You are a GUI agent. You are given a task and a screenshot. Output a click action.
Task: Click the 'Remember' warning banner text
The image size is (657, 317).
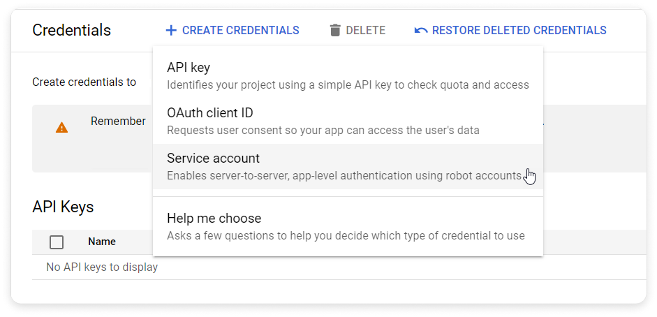[118, 121]
